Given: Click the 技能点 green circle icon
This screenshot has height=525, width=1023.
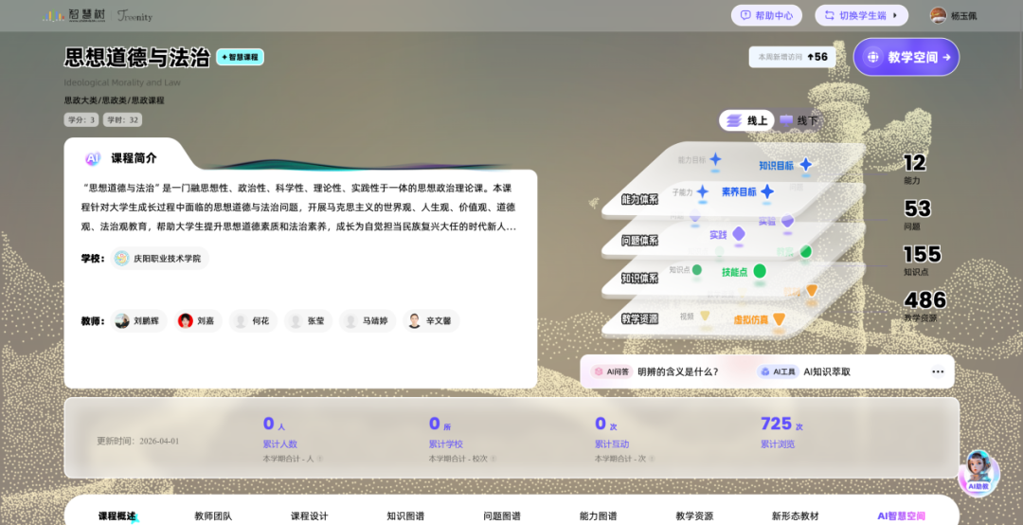Looking at the screenshot, I should [x=760, y=271].
